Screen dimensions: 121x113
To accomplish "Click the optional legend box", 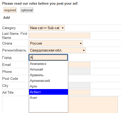I will tap(27, 10).
